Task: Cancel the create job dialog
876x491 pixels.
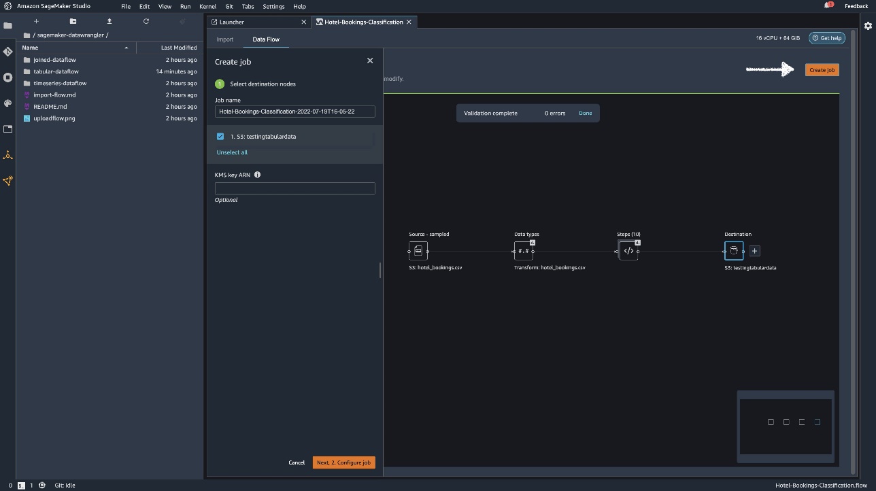Action: pos(297,462)
